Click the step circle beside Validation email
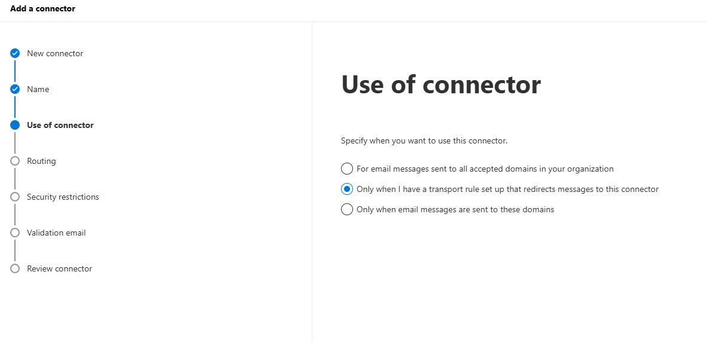Image resolution: width=706 pixels, height=342 pixels. (15, 233)
